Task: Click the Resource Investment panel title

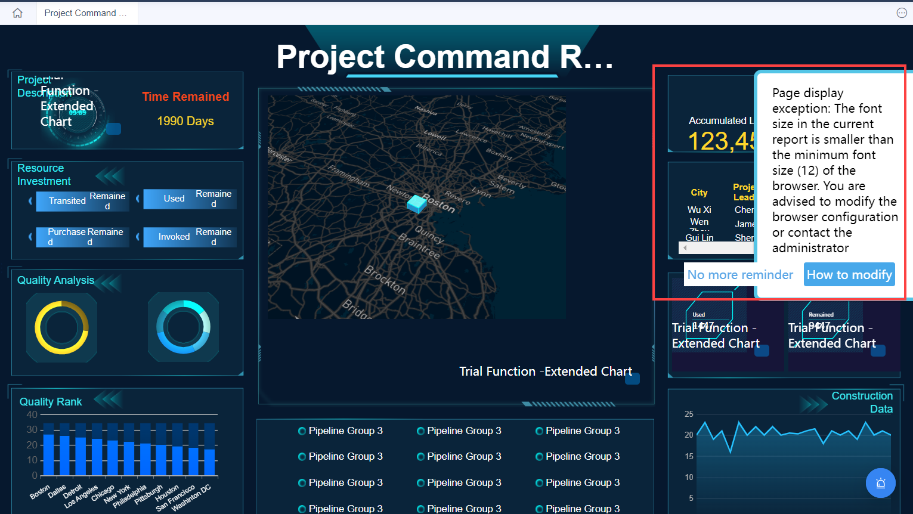Action: [44, 175]
